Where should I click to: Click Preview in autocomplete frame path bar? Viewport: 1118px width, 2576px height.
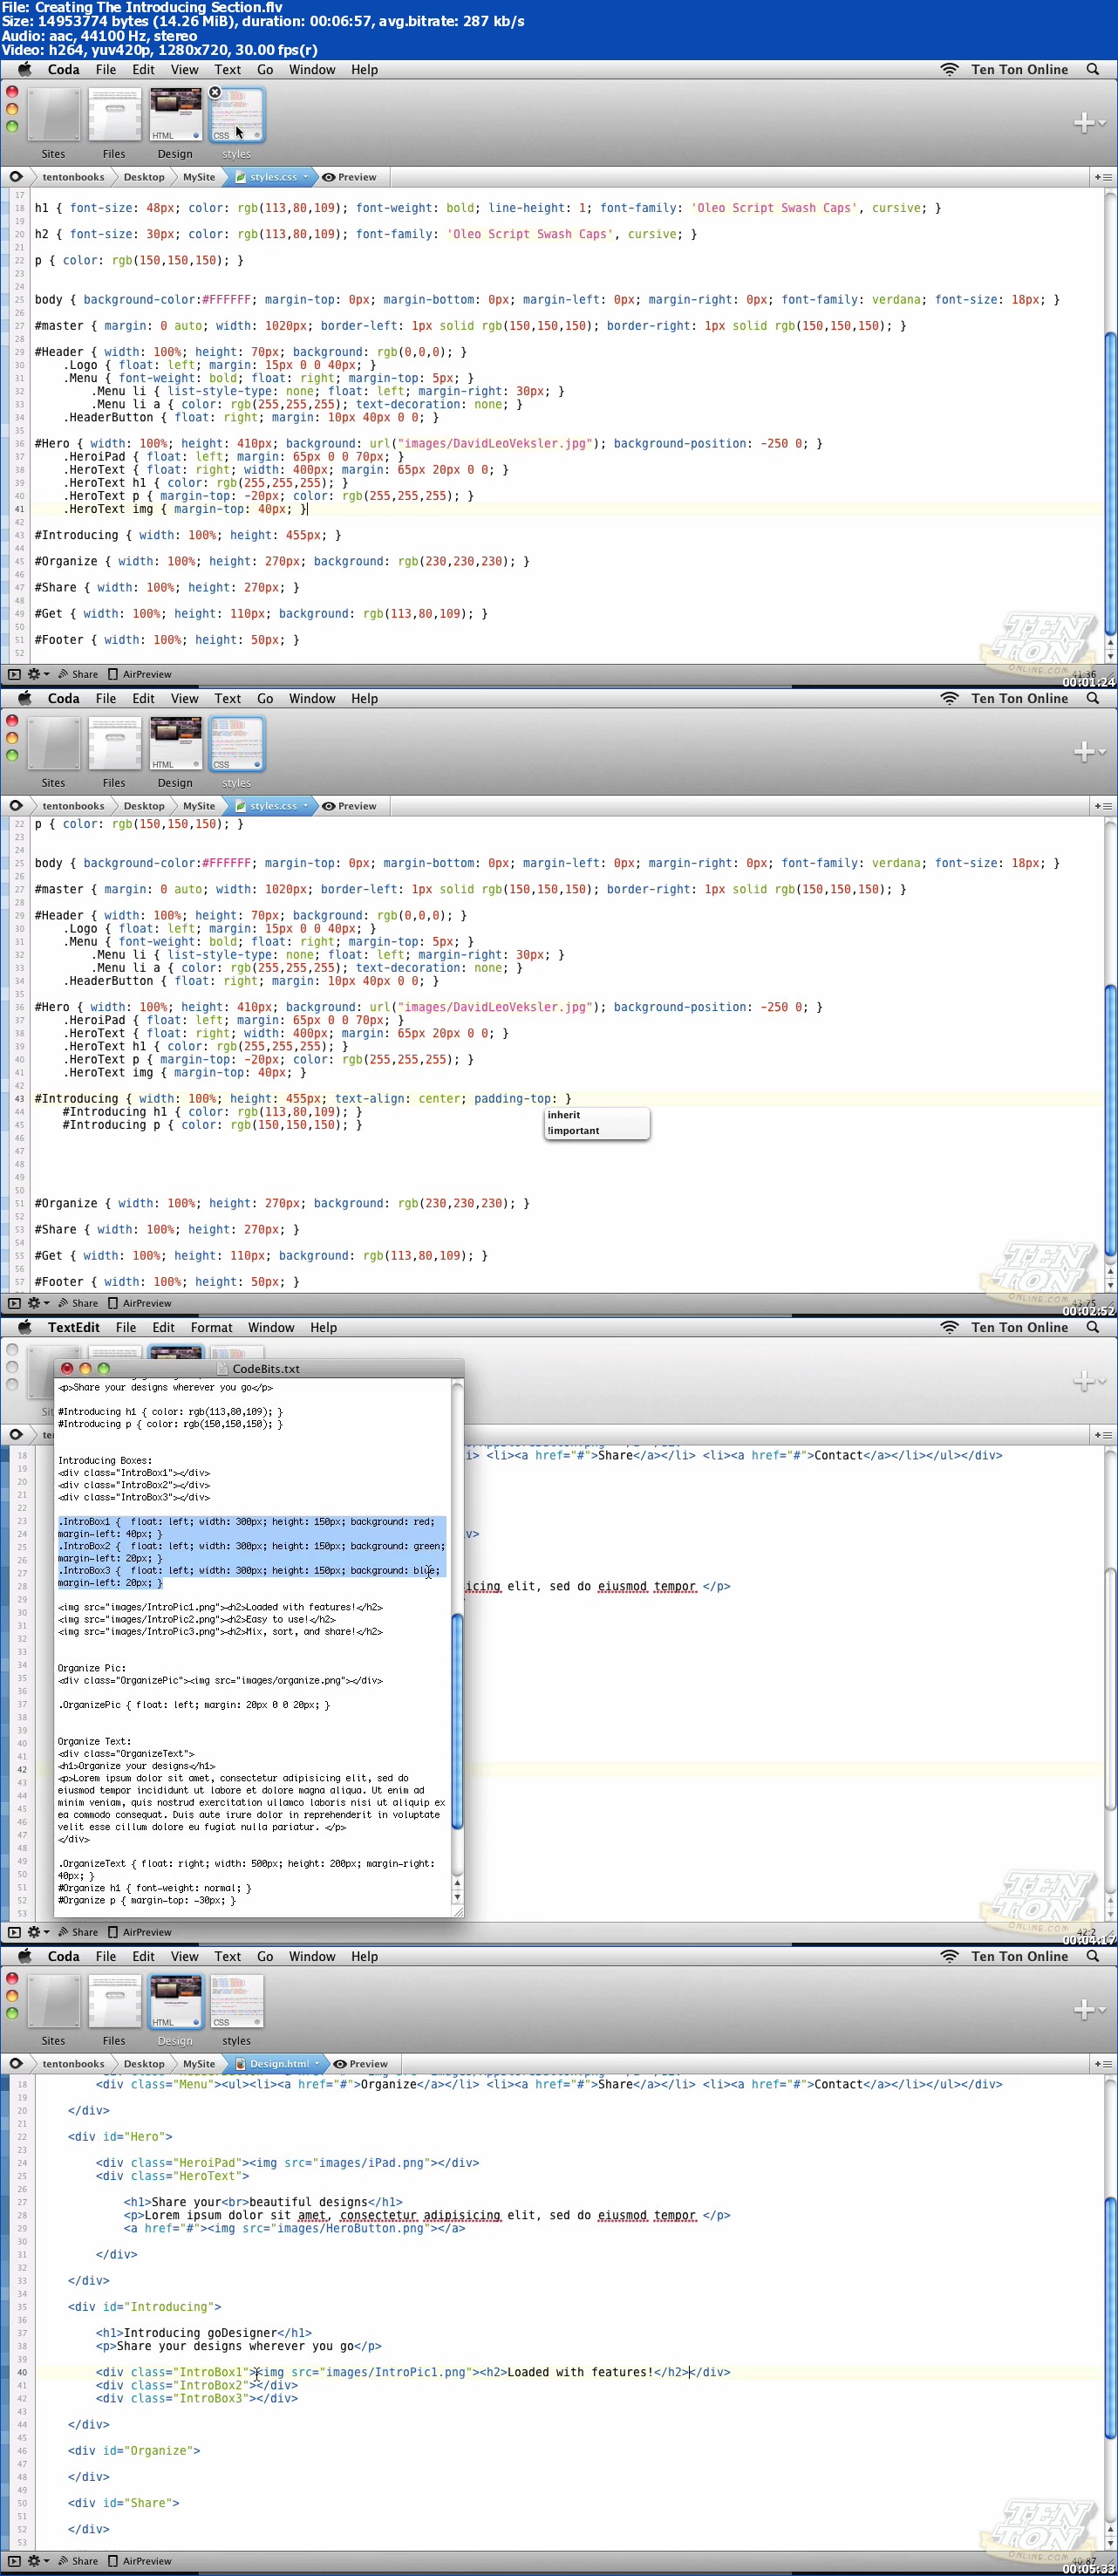click(349, 806)
